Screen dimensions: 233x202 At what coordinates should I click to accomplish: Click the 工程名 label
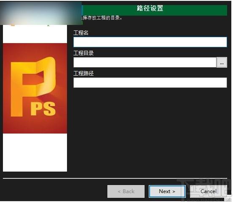[x=81, y=33]
